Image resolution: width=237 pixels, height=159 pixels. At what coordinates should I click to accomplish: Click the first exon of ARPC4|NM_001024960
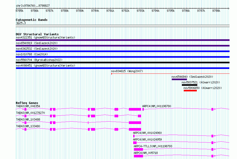click(134, 136)
